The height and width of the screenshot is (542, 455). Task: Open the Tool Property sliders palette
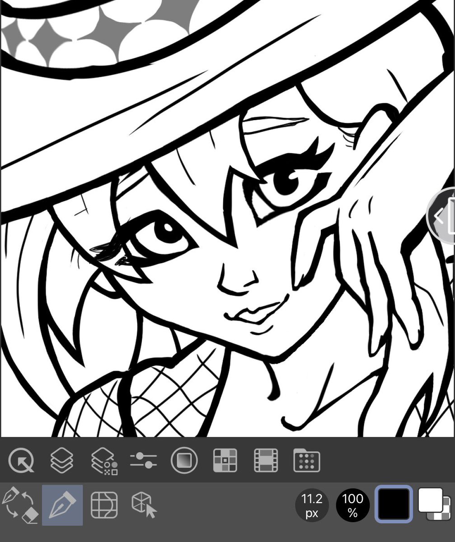tap(143, 461)
